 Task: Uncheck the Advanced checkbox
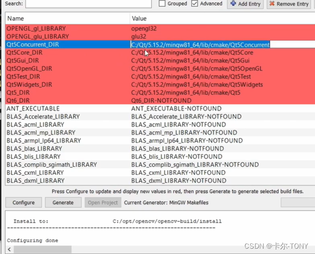194,4
